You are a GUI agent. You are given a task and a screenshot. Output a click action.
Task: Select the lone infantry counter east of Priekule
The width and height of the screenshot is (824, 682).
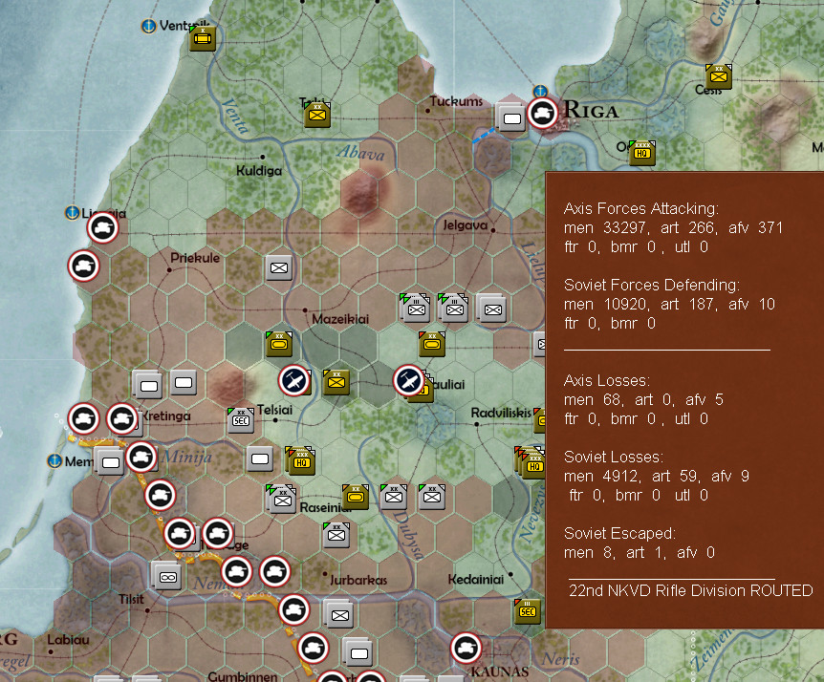pyautogui.click(x=278, y=267)
